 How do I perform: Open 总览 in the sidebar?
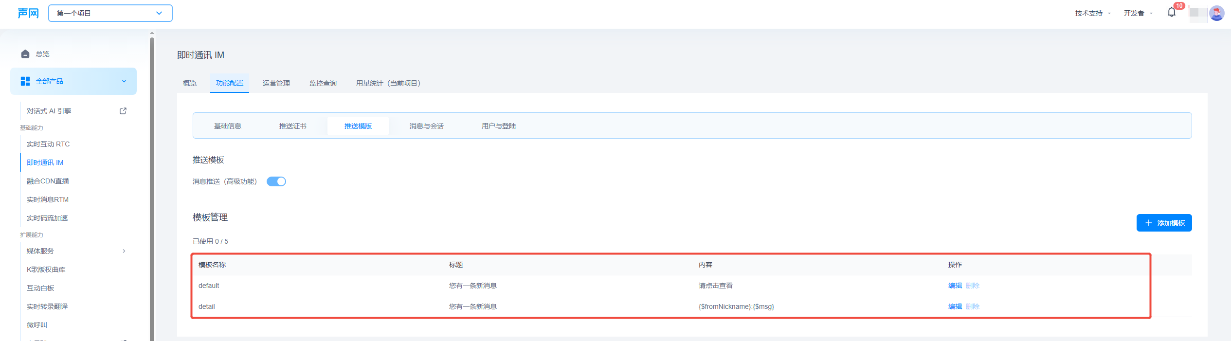pyautogui.click(x=42, y=54)
